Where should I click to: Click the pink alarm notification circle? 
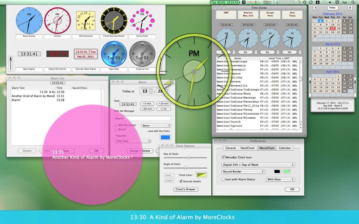92,155
